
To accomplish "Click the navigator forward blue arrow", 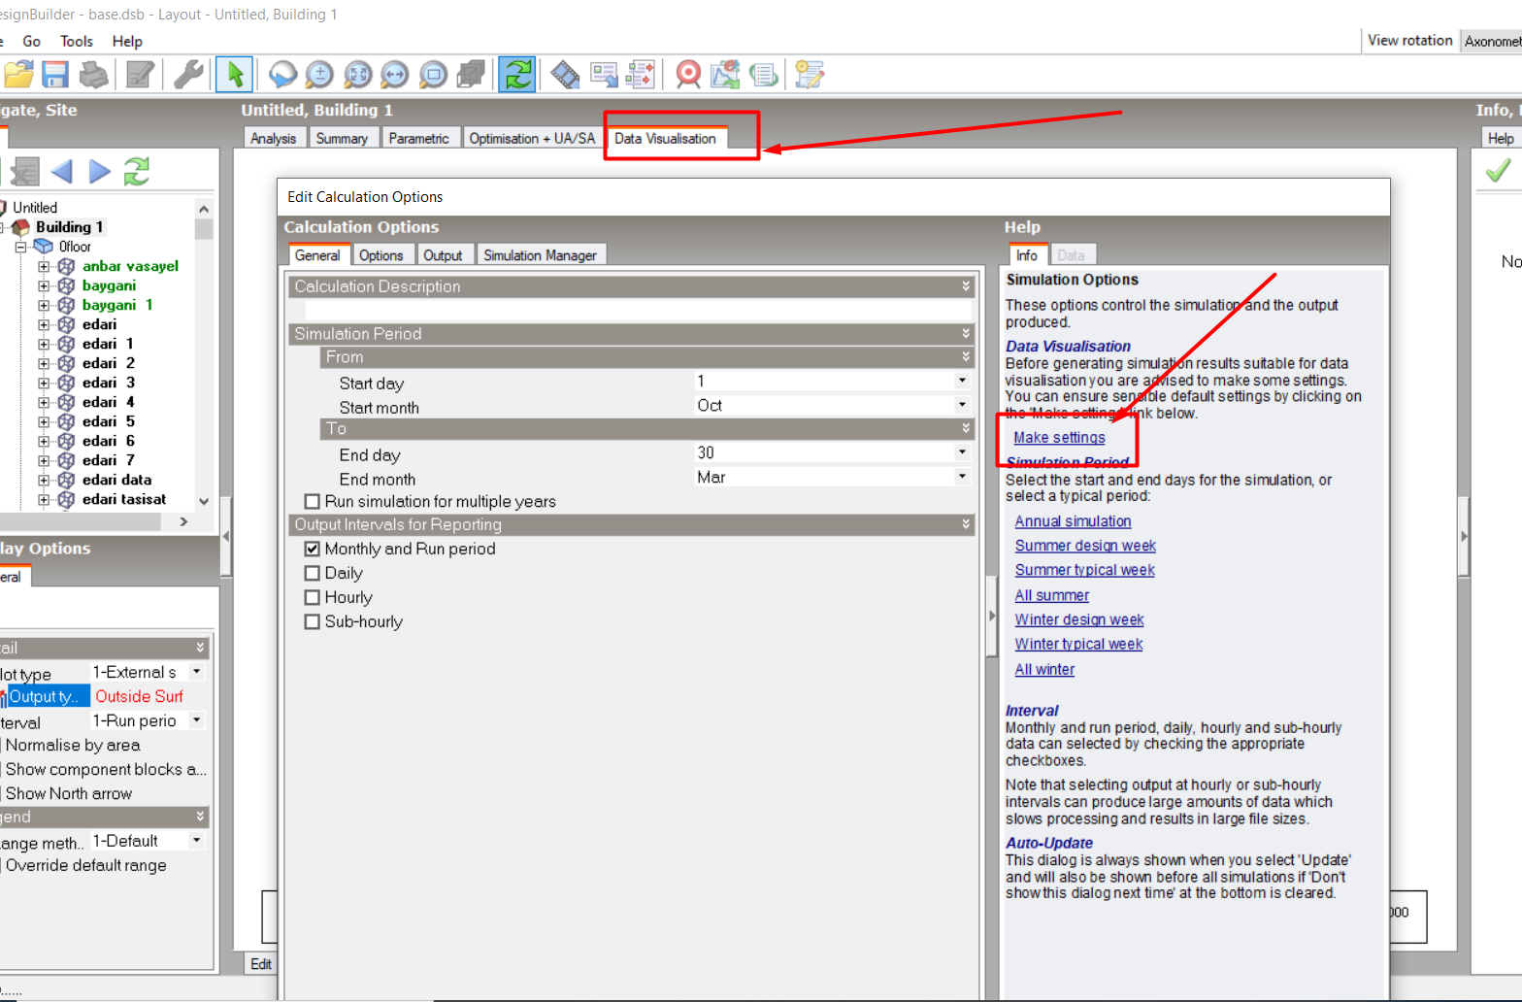I will click(99, 172).
